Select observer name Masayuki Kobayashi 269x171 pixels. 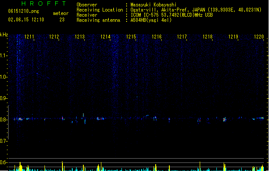[154, 5]
